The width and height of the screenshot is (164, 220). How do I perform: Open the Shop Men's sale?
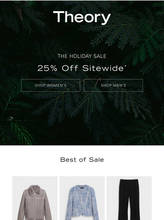113,85
